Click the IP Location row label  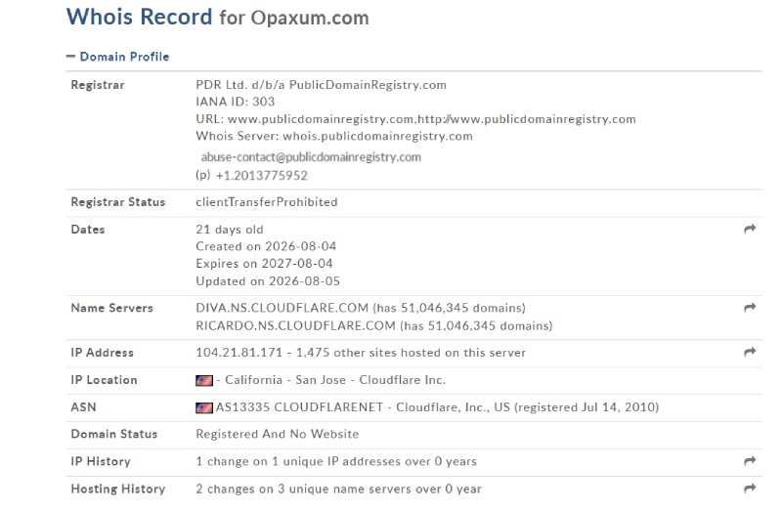104,380
